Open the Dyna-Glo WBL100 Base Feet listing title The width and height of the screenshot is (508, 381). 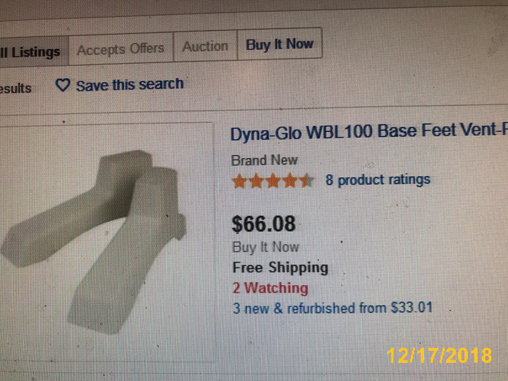(369, 131)
